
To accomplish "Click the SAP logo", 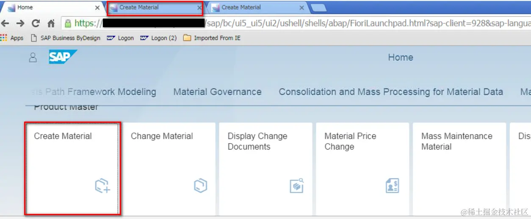I will click(63, 57).
